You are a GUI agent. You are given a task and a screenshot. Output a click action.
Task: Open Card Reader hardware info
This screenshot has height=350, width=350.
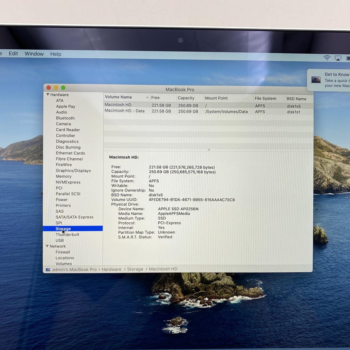68,130
